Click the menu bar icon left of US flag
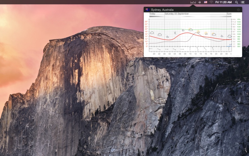Image resolution: width=249 pixels, height=156 pixels. (x=200, y=2)
